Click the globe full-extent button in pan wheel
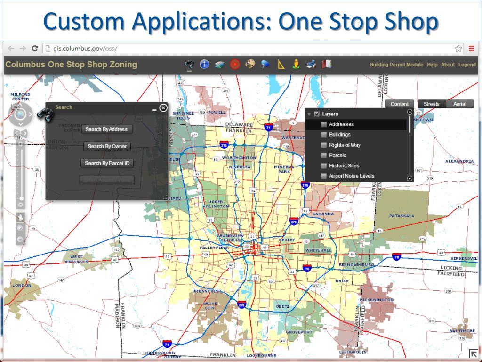Viewport: 482px width, 362px height. (20, 115)
